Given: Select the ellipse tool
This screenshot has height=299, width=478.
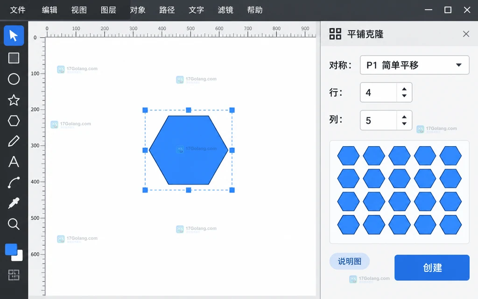Looking at the screenshot, I should click(14, 79).
